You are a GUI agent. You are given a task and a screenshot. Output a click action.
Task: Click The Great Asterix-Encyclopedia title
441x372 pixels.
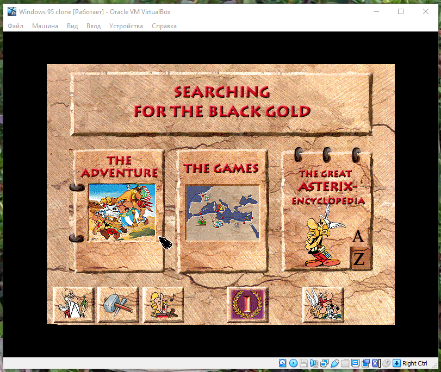328,187
